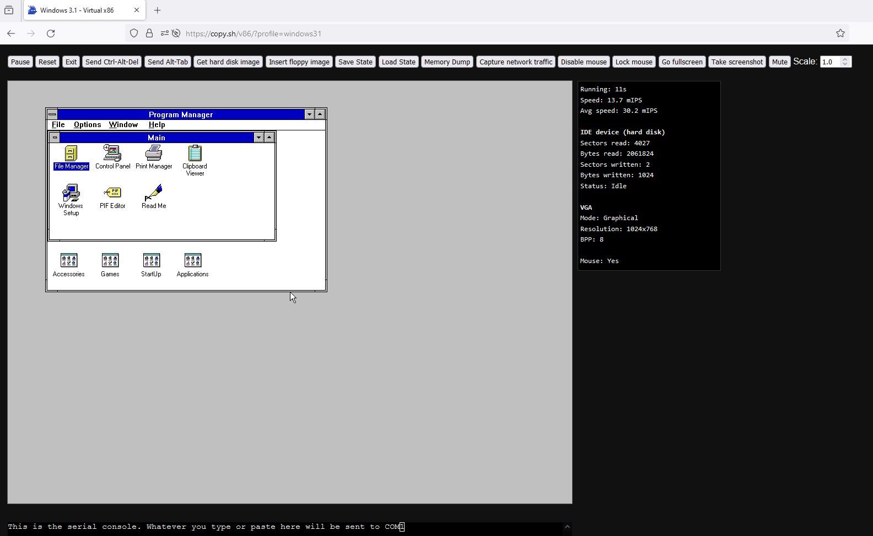This screenshot has height=536, width=873.
Task: Select the Control Panel icon
Action: pyautogui.click(x=112, y=157)
